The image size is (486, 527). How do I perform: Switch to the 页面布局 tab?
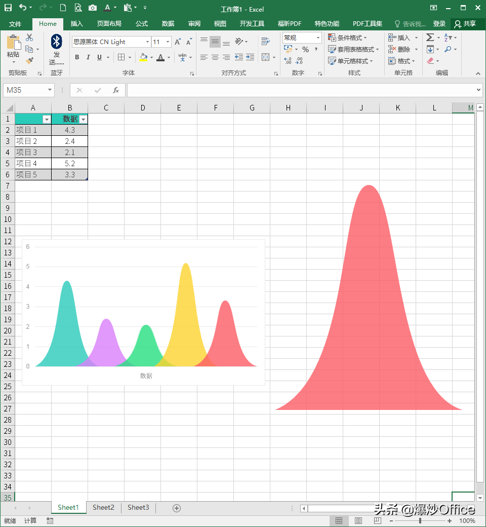pos(109,23)
